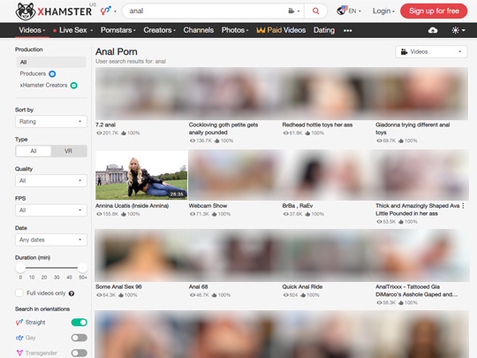477x358 pixels.
Task: Click the sun theme icon in the nav bar
Action: coord(455,30)
